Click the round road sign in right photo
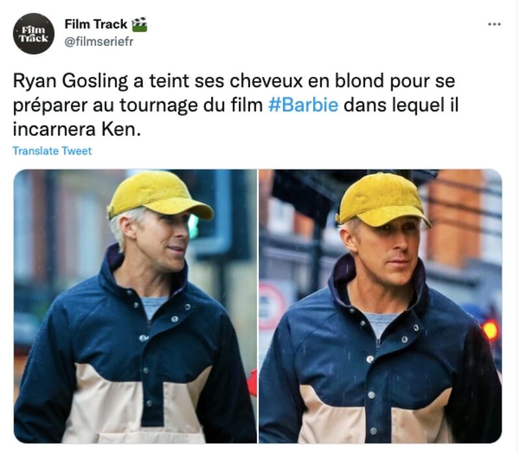Screen dimensions: 520x452 (x=271, y=306)
